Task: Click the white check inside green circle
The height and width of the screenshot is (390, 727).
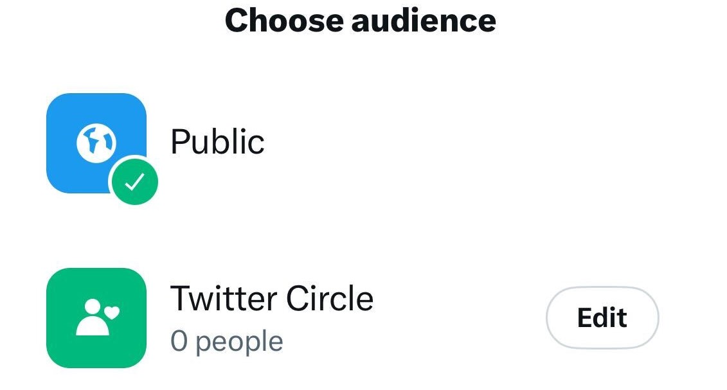Action: pyautogui.click(x=134, y=182)
